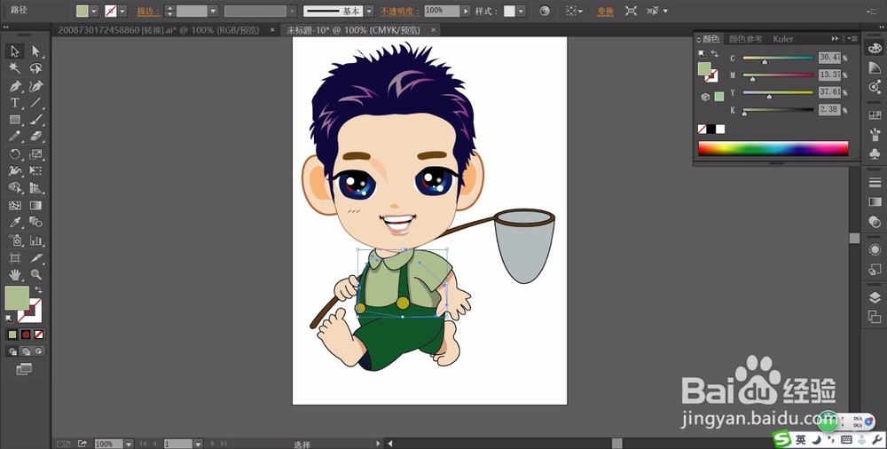Select the Lasso tool

pos(36,68)
